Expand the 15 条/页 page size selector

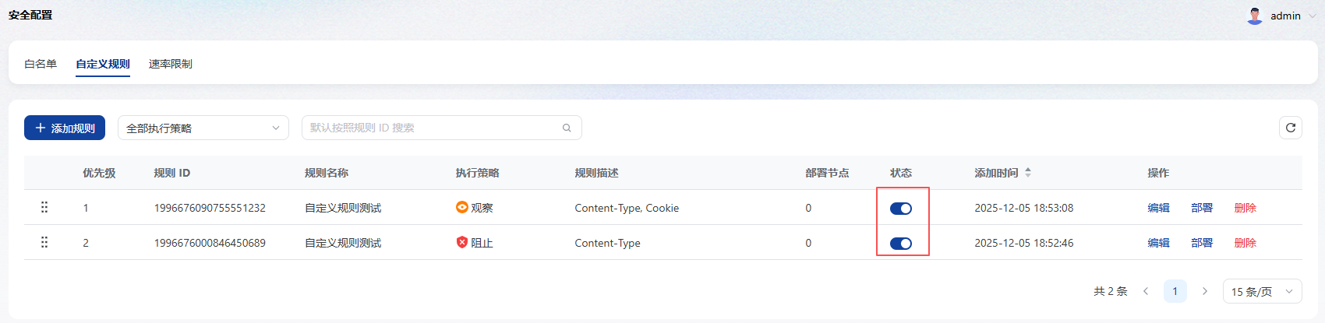(1262, 291)
